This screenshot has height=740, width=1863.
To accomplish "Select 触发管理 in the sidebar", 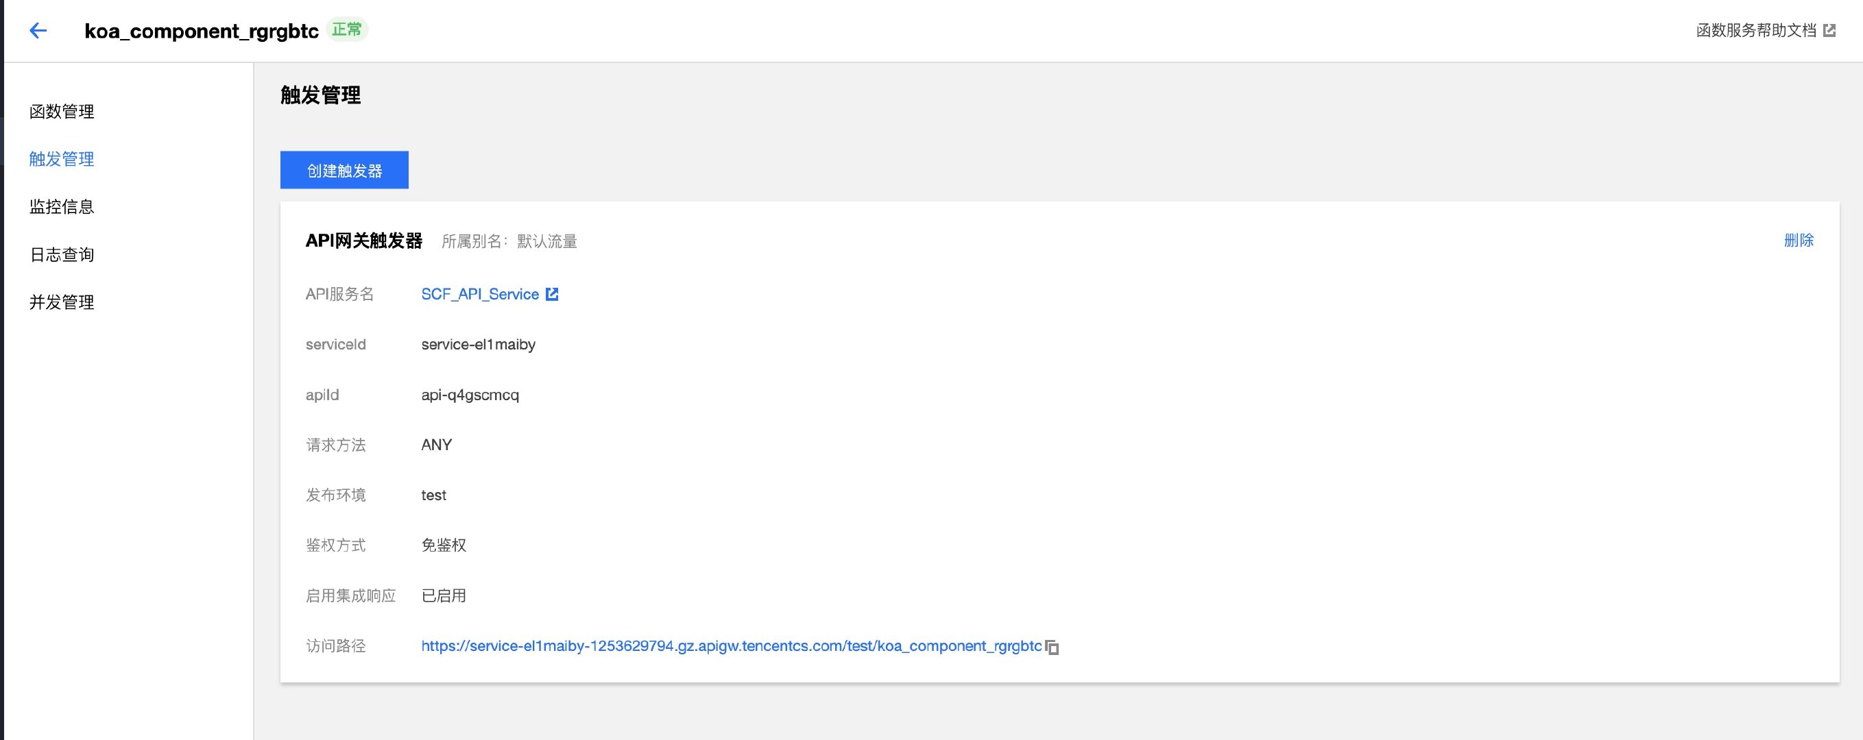I will pyautogui.click(x=62, y=159).
